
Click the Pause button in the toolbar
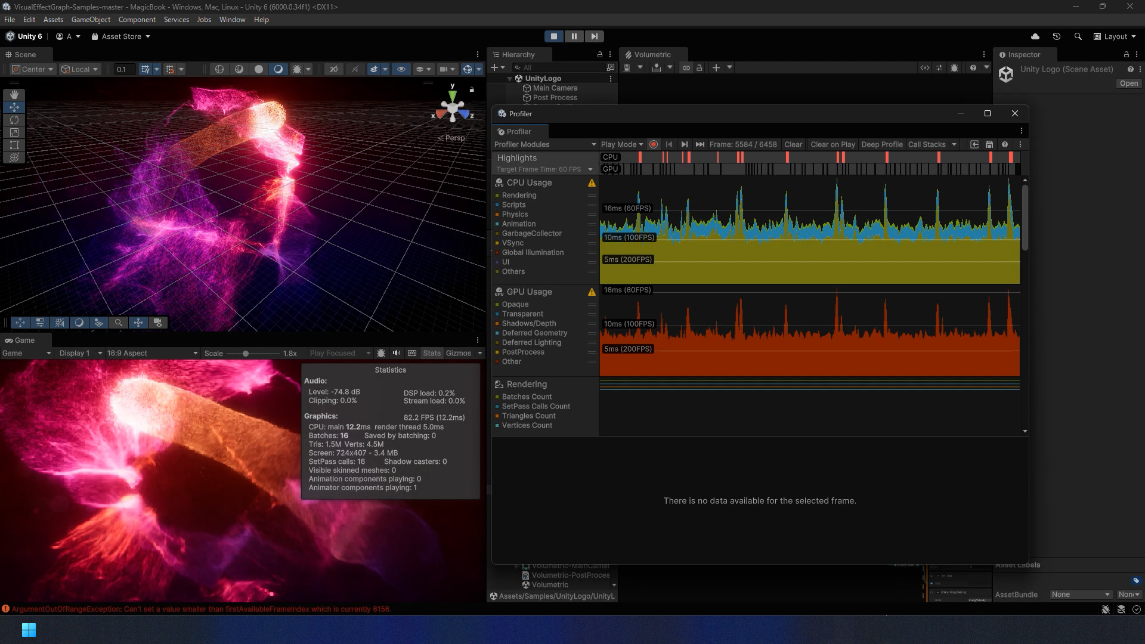coord(574,36)
